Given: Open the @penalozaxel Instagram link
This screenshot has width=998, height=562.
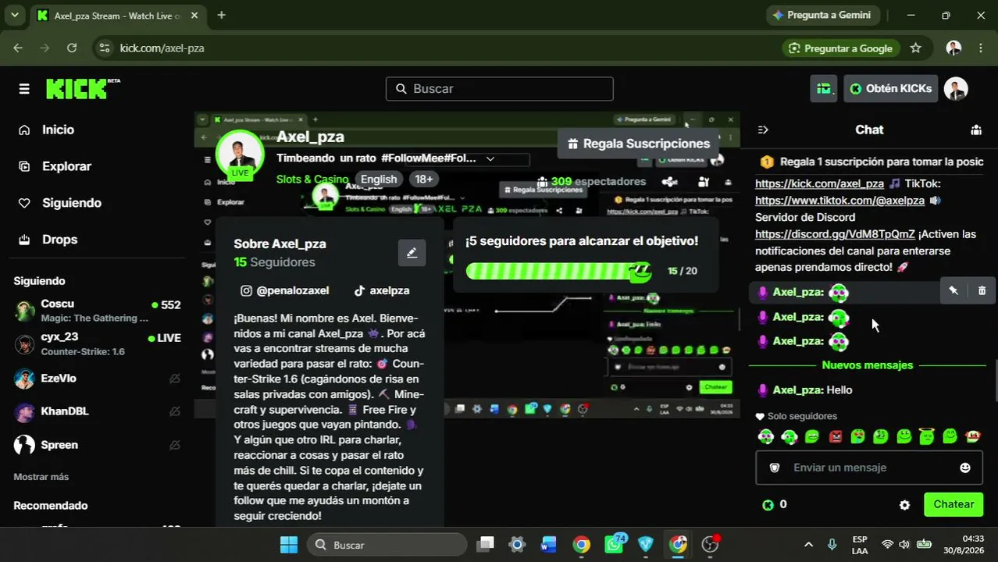Looking at the screenshot, I should [x=285, y=290].
